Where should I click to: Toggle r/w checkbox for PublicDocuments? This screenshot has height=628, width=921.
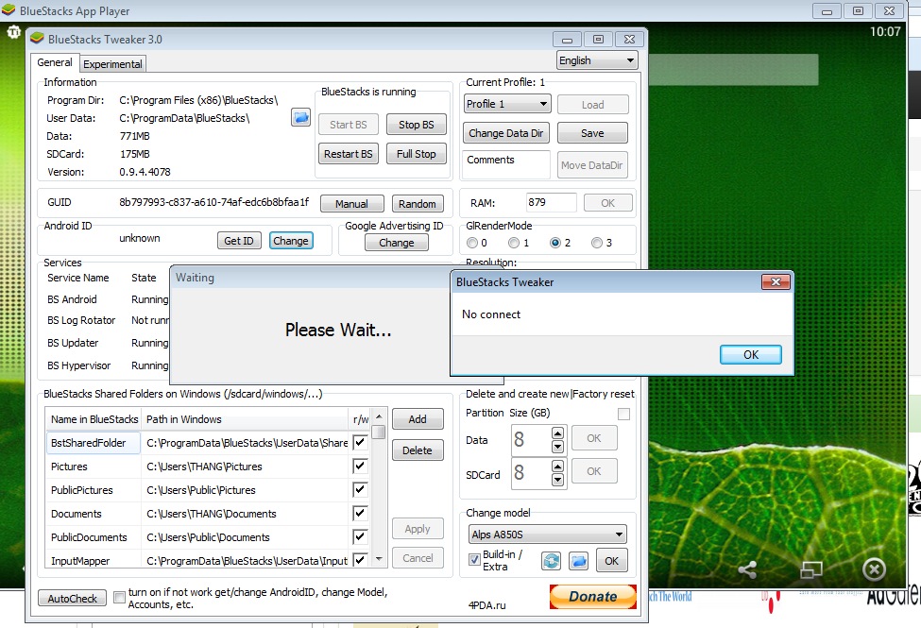[x=360, y=536]
